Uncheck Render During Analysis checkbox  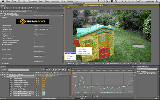34,43
